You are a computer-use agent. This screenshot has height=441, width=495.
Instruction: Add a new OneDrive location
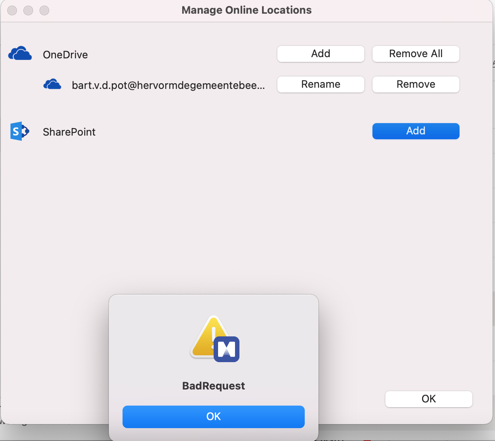[x=320, y=54]
